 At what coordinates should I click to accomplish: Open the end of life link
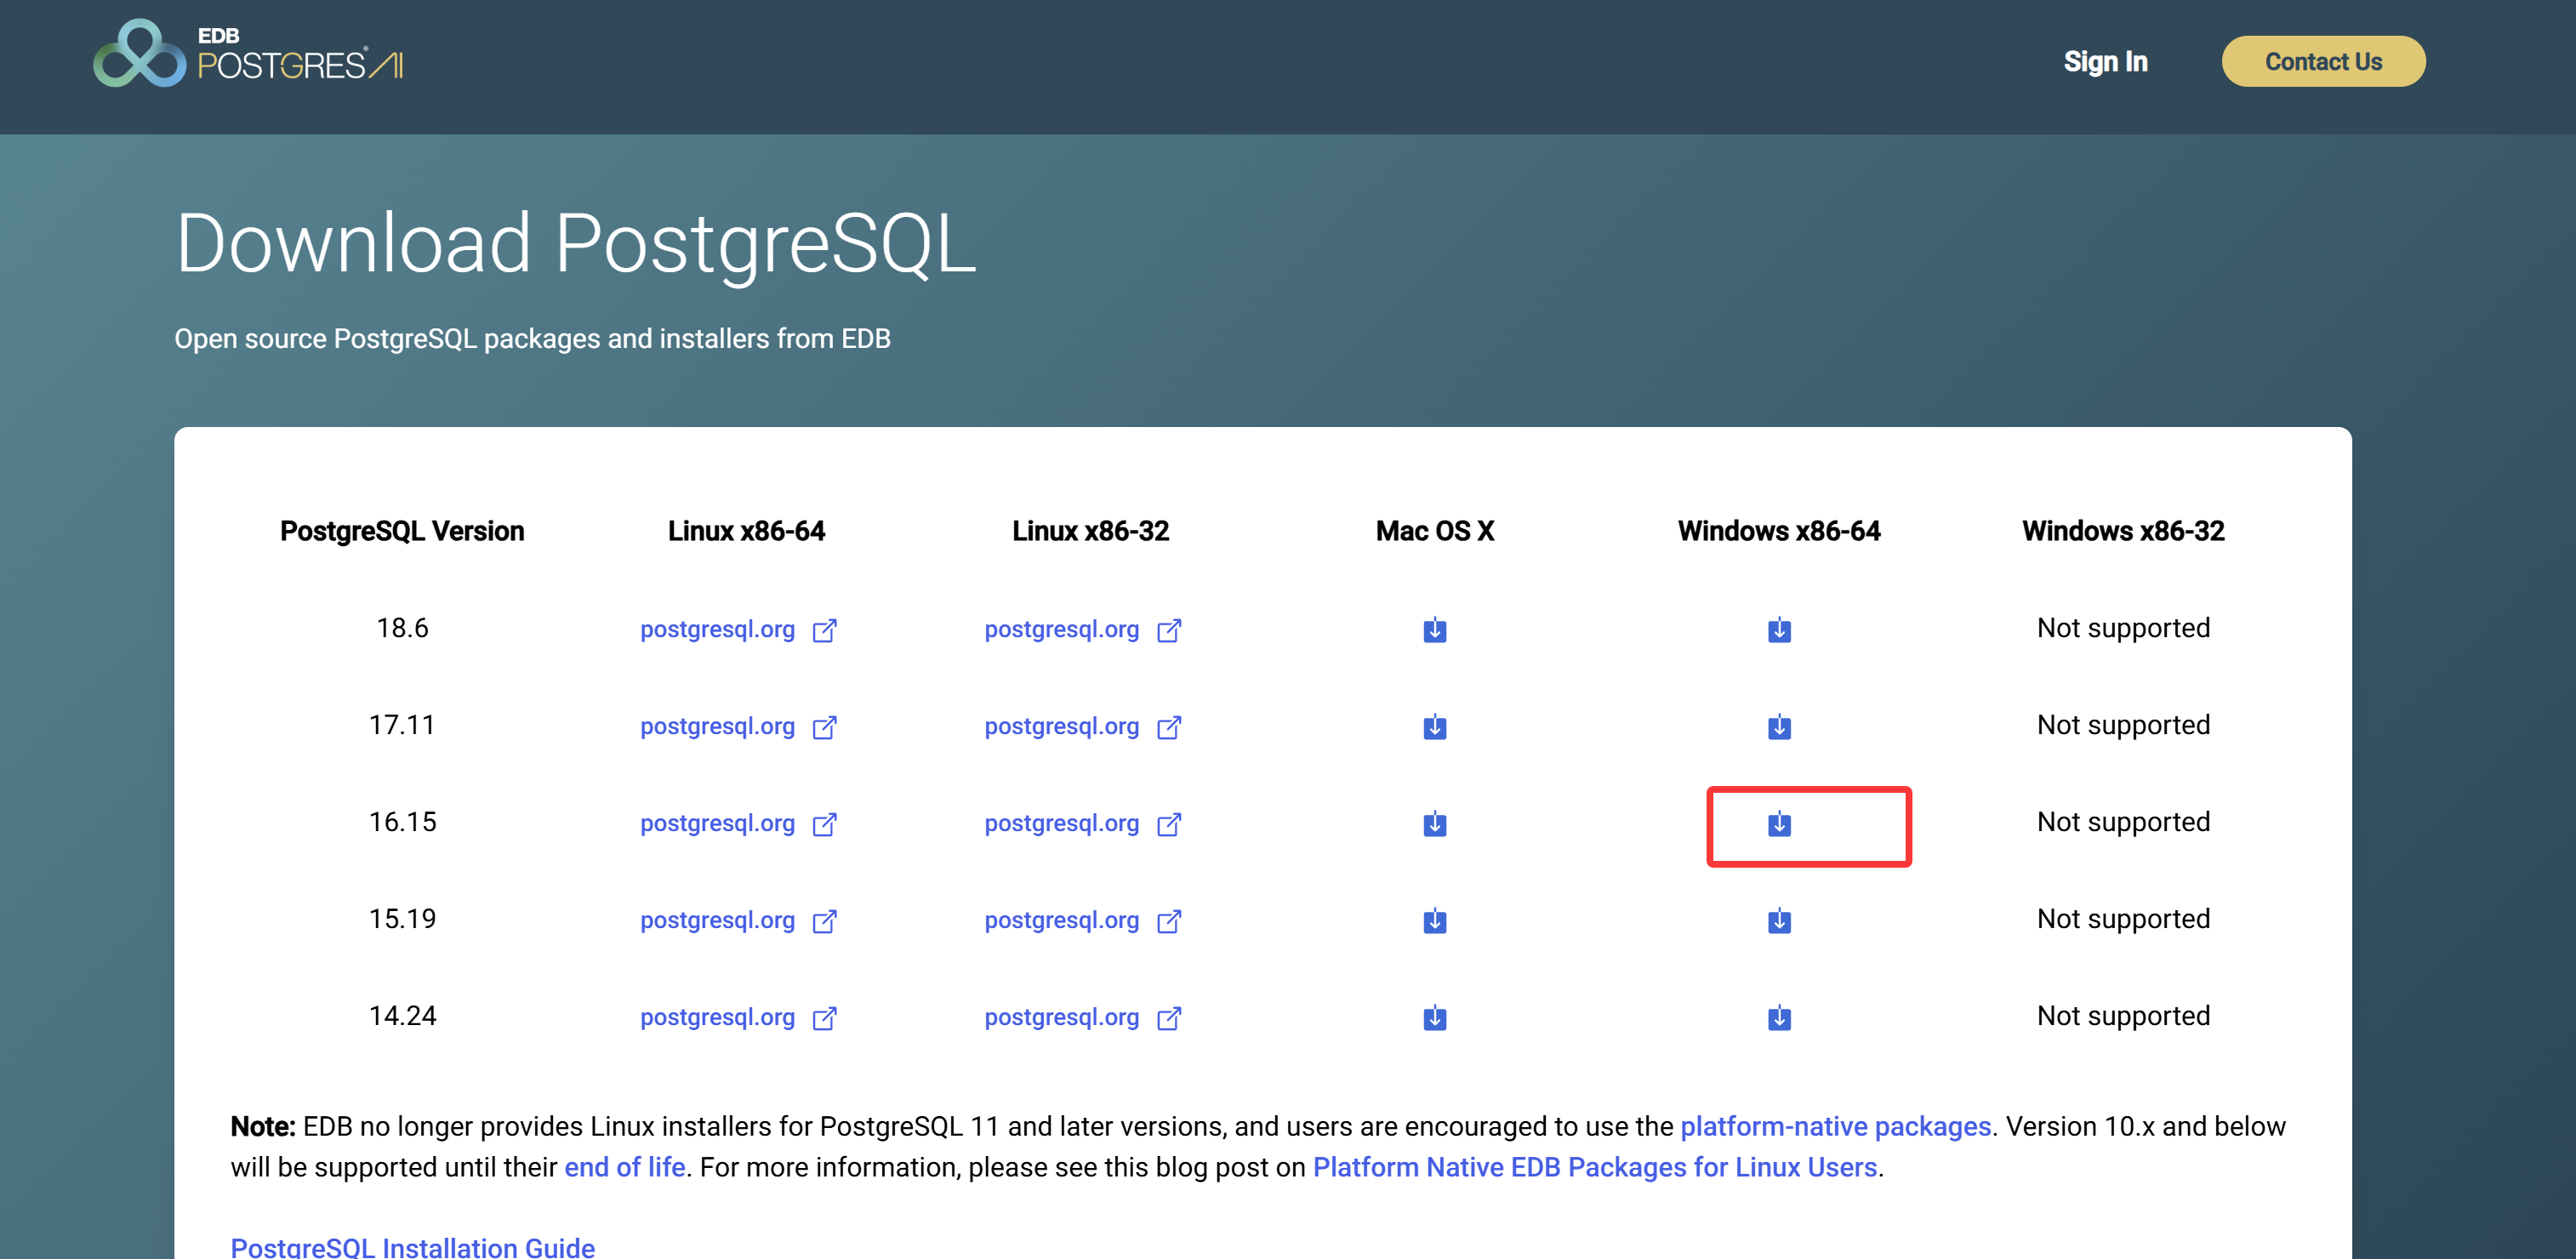pos(625,1168)
